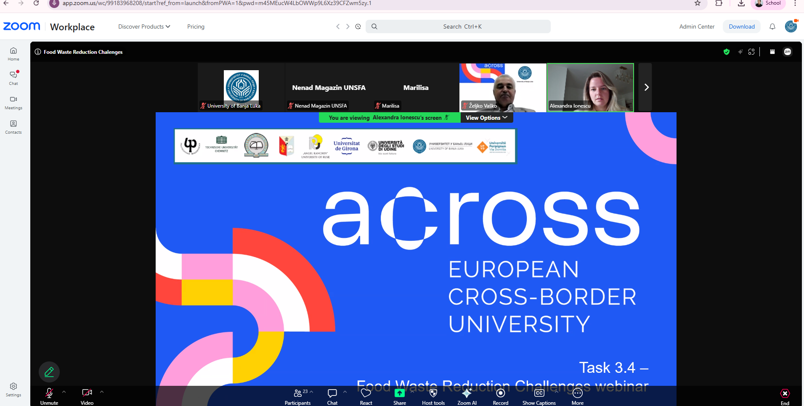Select Alexandra Ionescu's video thumbnail

[590, 87]
